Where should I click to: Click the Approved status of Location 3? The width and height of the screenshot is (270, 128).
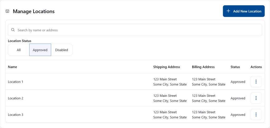coord(238,115)
